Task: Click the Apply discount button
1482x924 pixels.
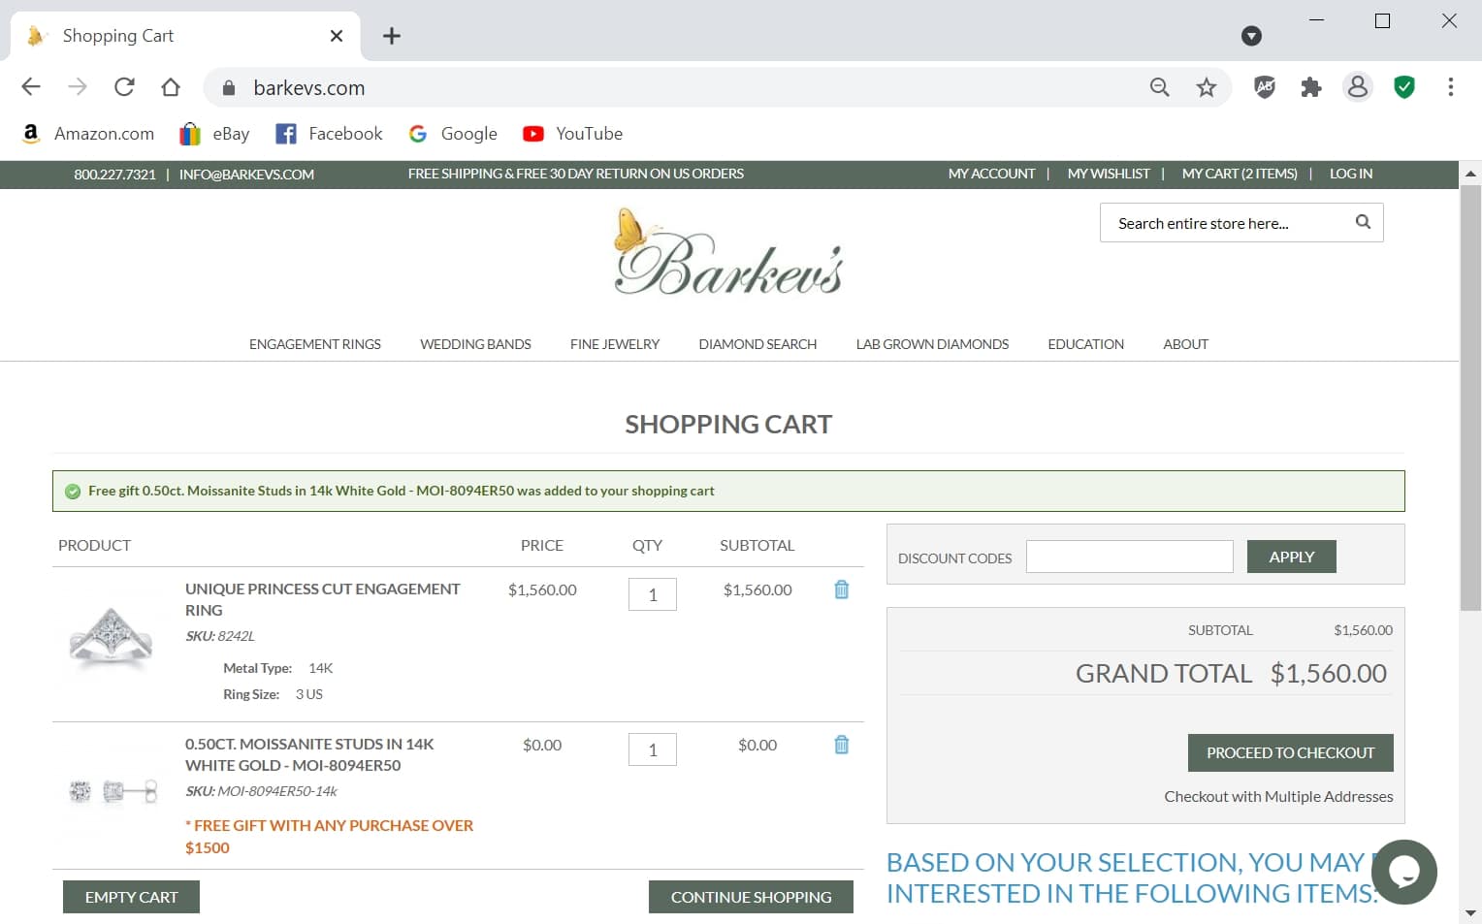Action: click(x=1292, y=557)
